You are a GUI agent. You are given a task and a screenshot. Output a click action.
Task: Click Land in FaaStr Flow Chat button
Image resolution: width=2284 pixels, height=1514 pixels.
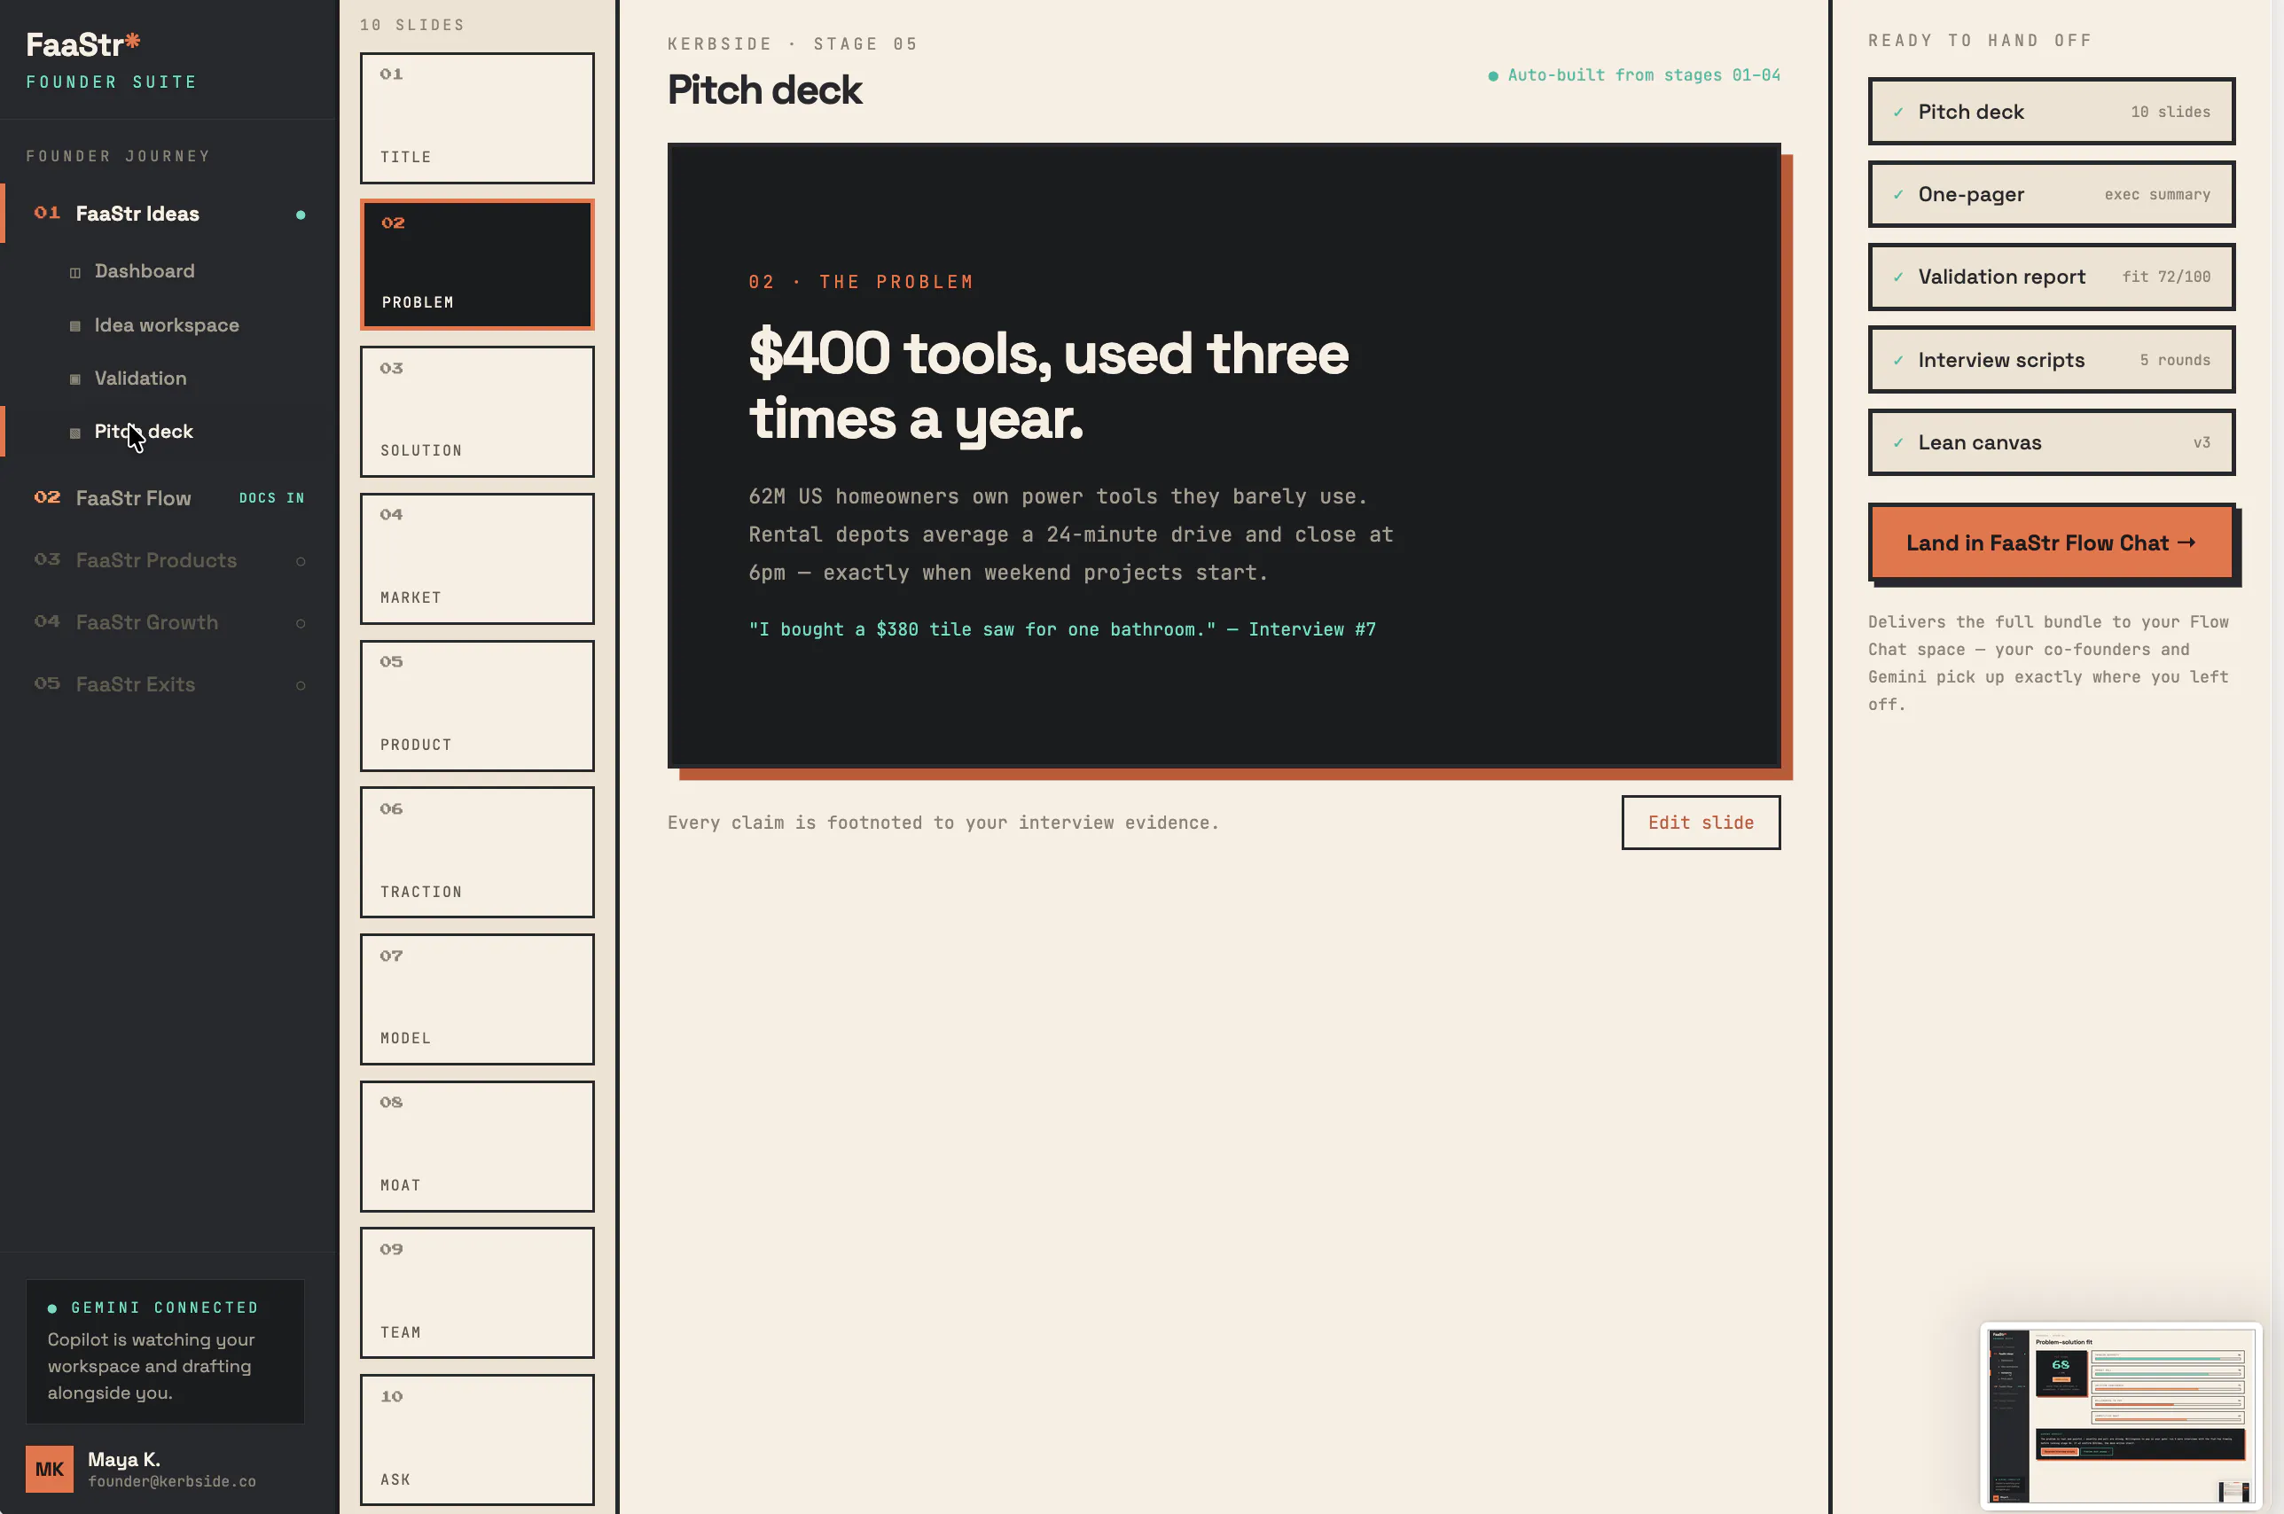(2051, 542)
